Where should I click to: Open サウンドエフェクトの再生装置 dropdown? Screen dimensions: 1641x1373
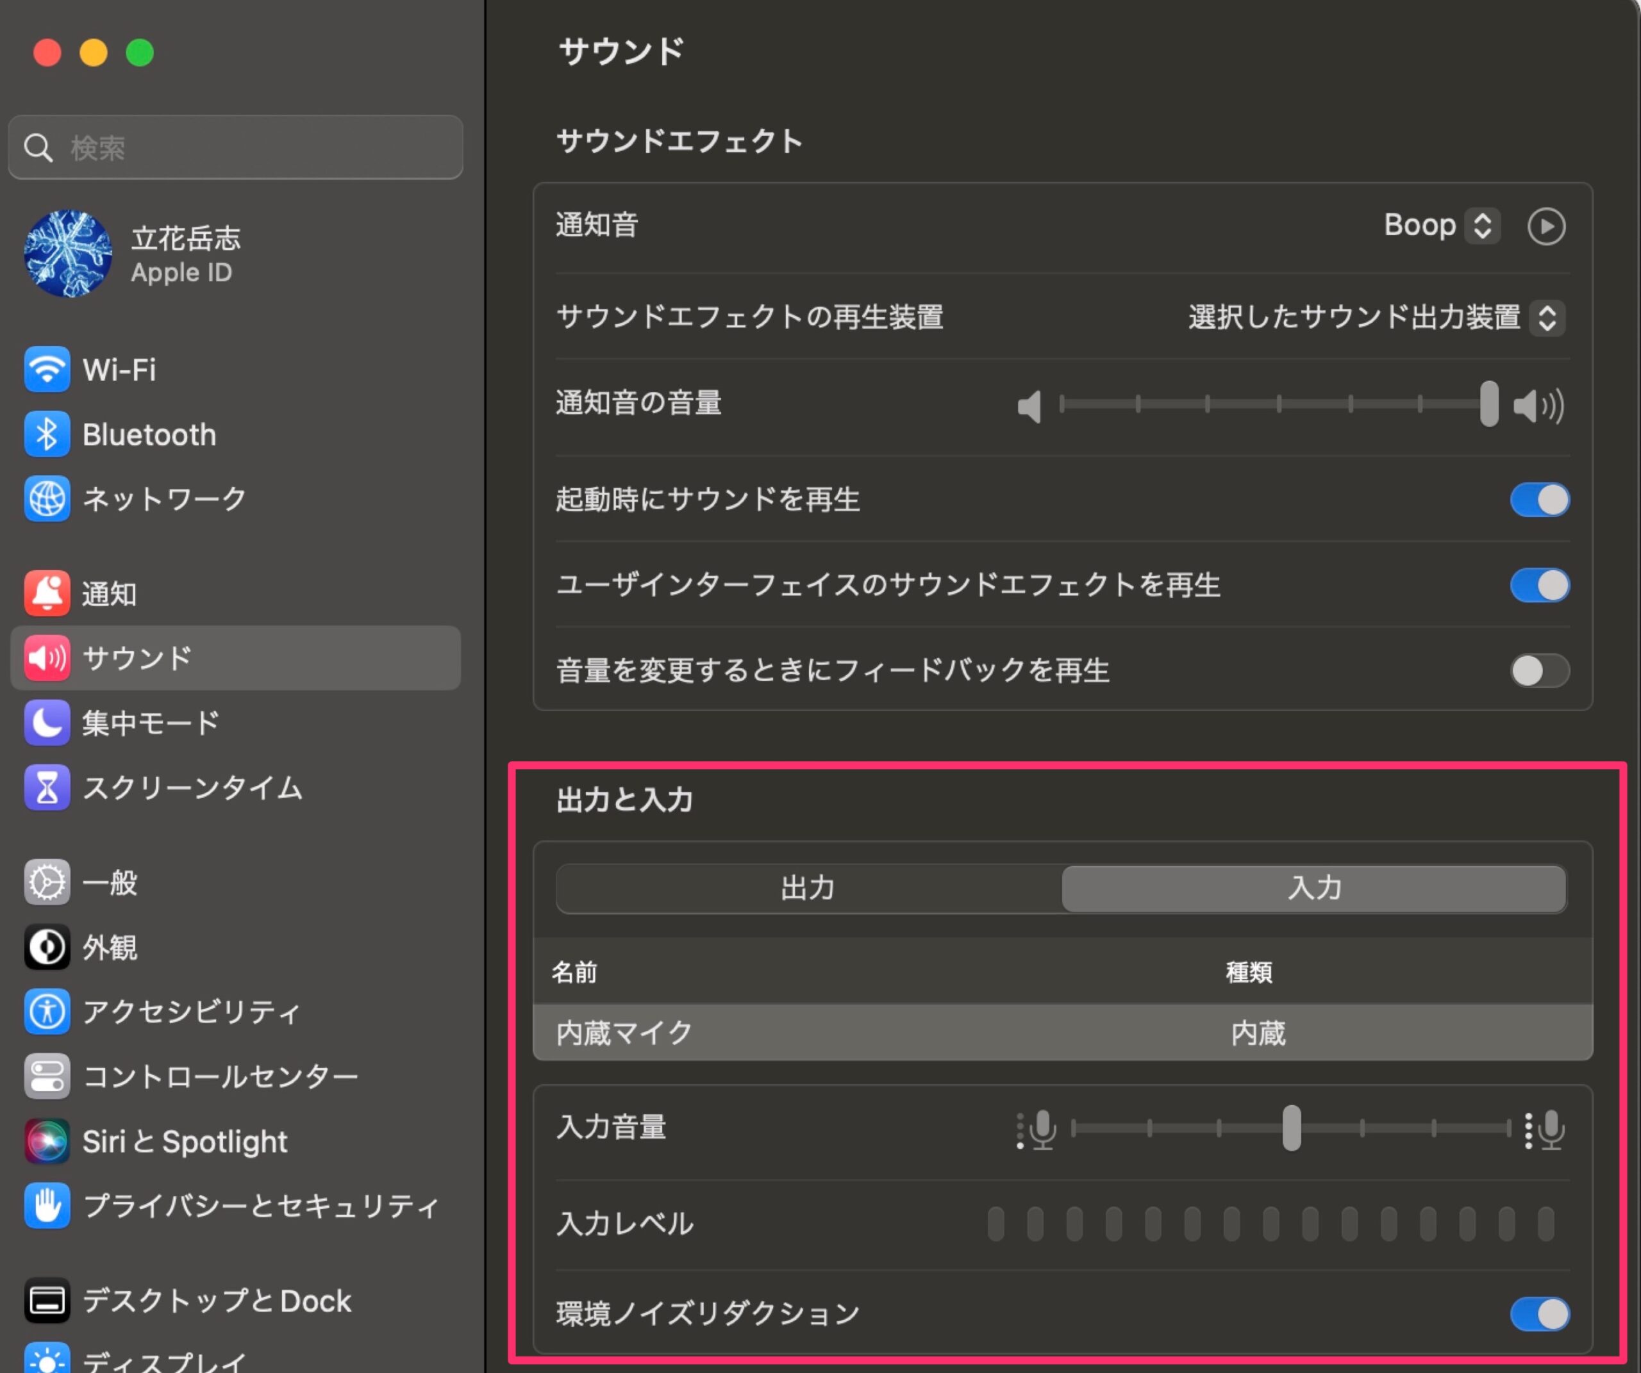(1376, 317)
